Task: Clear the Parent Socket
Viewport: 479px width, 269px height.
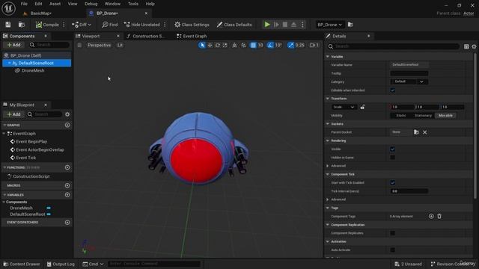Action: (x=425, y=132)
